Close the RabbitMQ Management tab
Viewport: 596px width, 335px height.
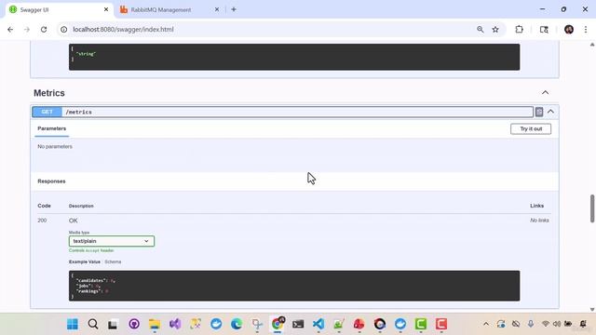point(217,9)
